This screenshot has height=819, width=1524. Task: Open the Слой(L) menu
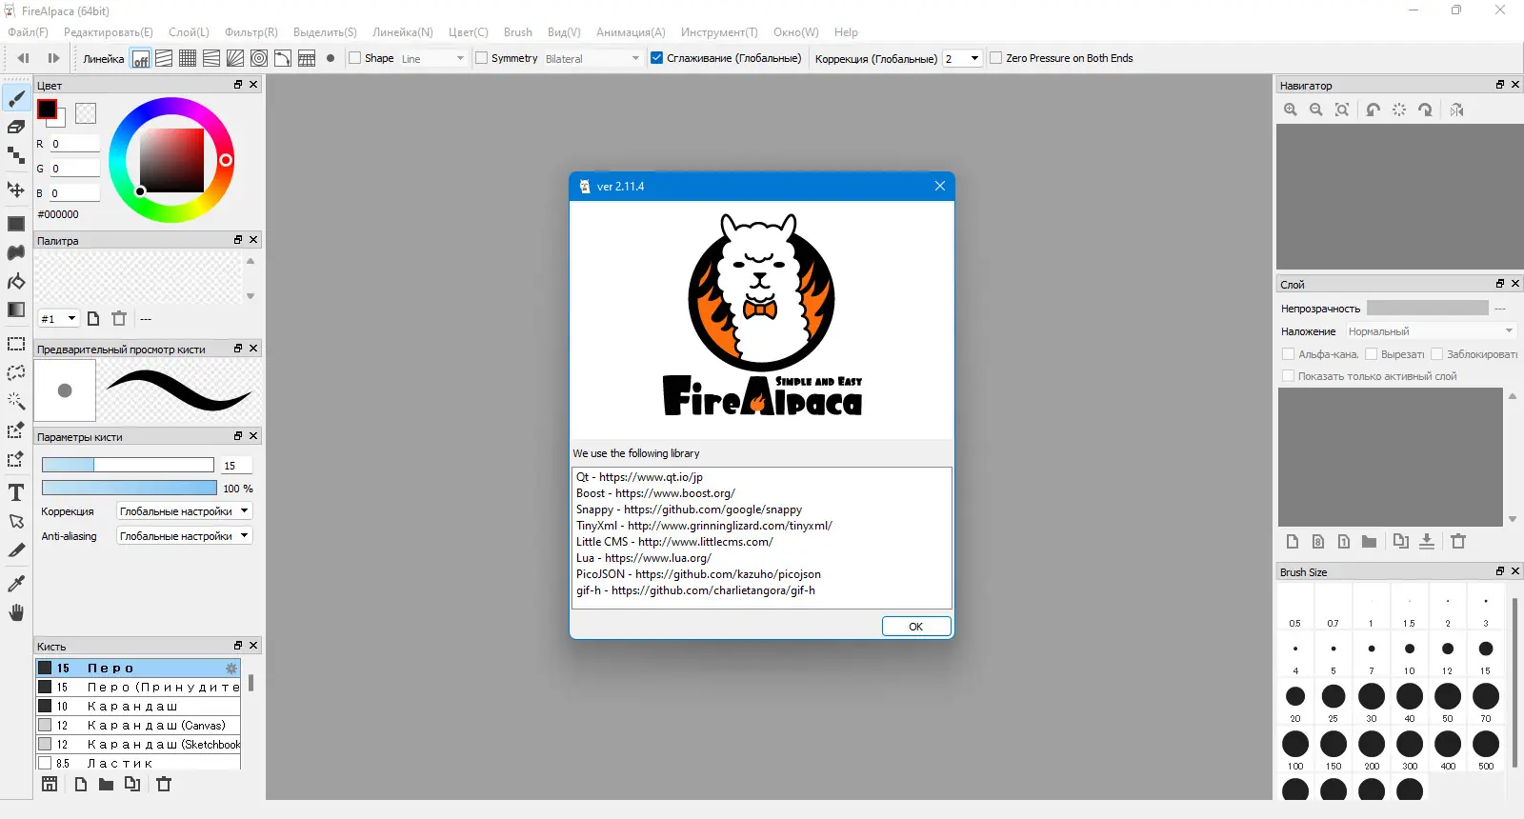click(189, 32)
